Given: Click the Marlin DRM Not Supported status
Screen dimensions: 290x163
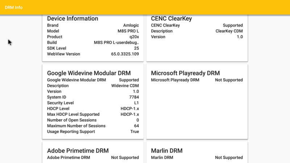Looking at the screenshot, I should [229, 158].
